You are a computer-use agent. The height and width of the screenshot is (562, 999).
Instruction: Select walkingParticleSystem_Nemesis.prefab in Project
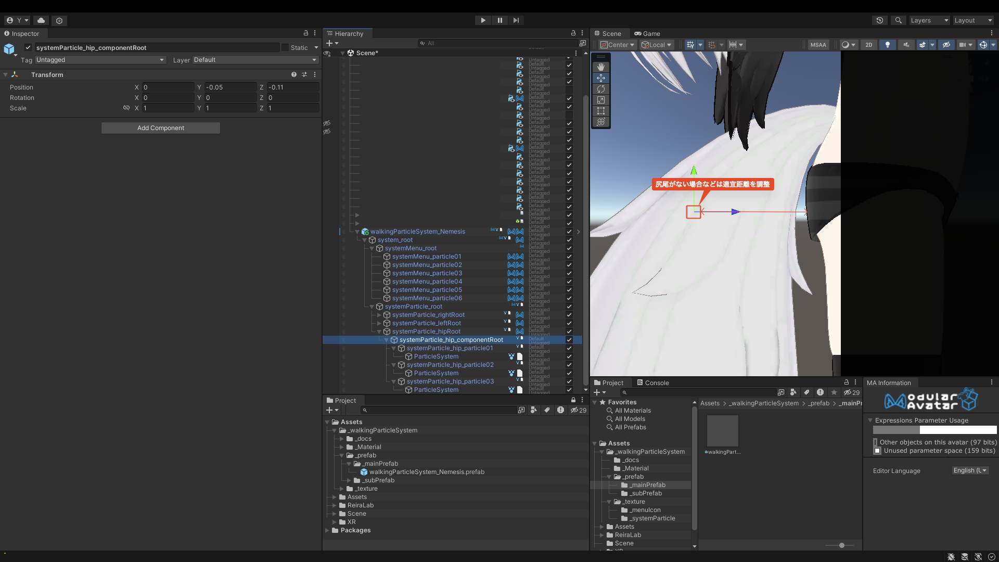[426, 472]
